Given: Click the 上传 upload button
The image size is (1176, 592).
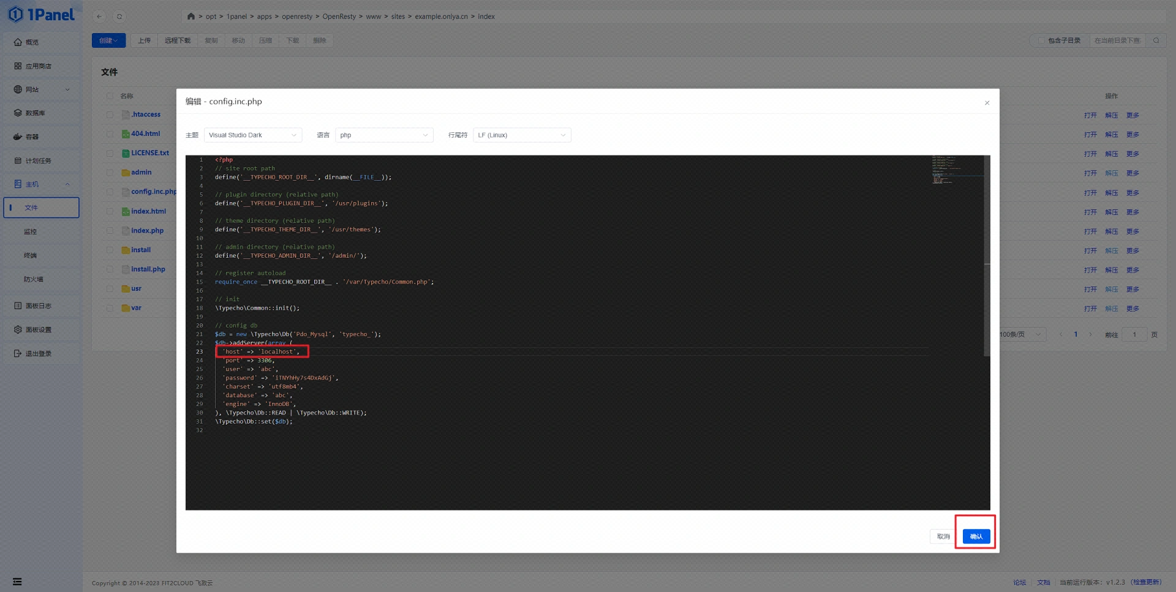Looking at the screenshot, I should [x=144, y=40].
